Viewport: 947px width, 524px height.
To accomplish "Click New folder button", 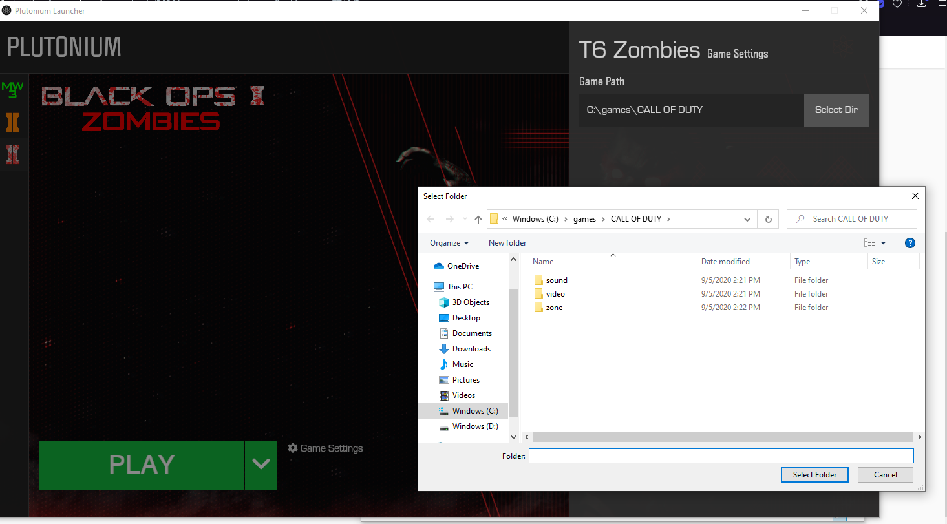I will pyautogui.click(x=507, y=243).
